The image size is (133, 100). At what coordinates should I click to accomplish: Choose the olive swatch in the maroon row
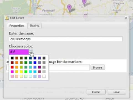click(x=21, y=62)
